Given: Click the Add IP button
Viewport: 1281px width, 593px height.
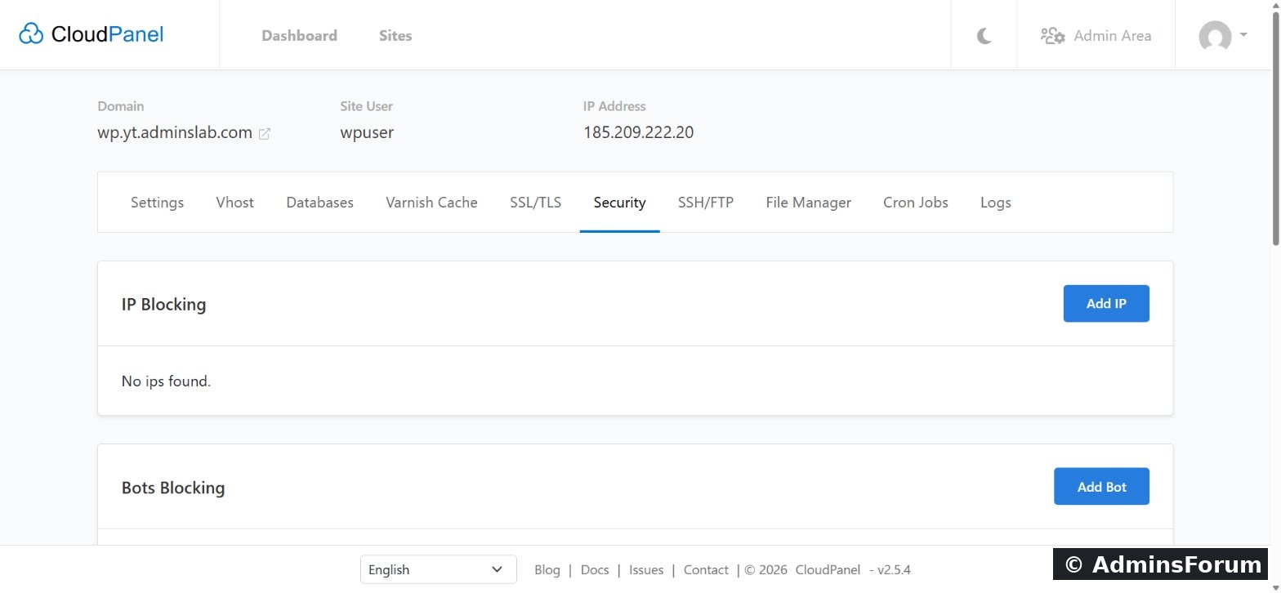Looking at the screenshot, I should click(x=1106, y=304).
